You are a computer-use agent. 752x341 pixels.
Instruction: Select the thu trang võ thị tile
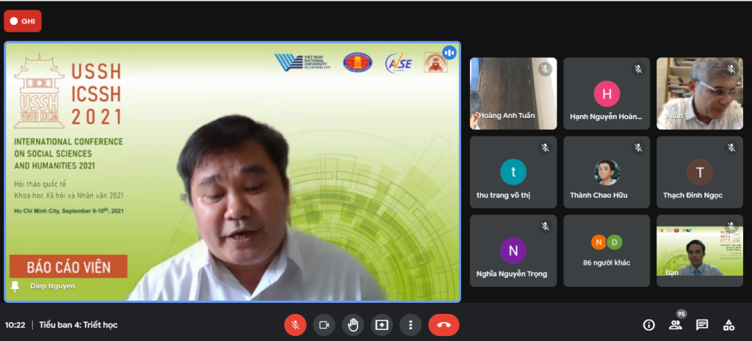(x=513, y=172)
